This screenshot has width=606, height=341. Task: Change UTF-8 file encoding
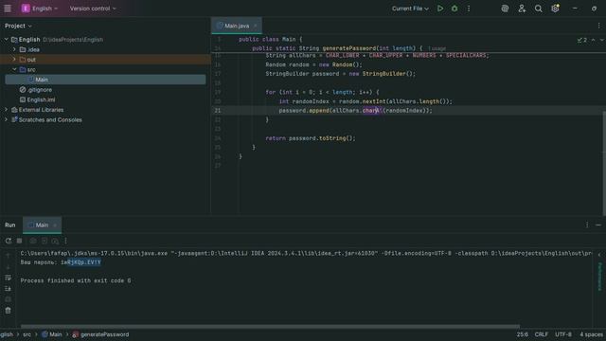[563, 334]
